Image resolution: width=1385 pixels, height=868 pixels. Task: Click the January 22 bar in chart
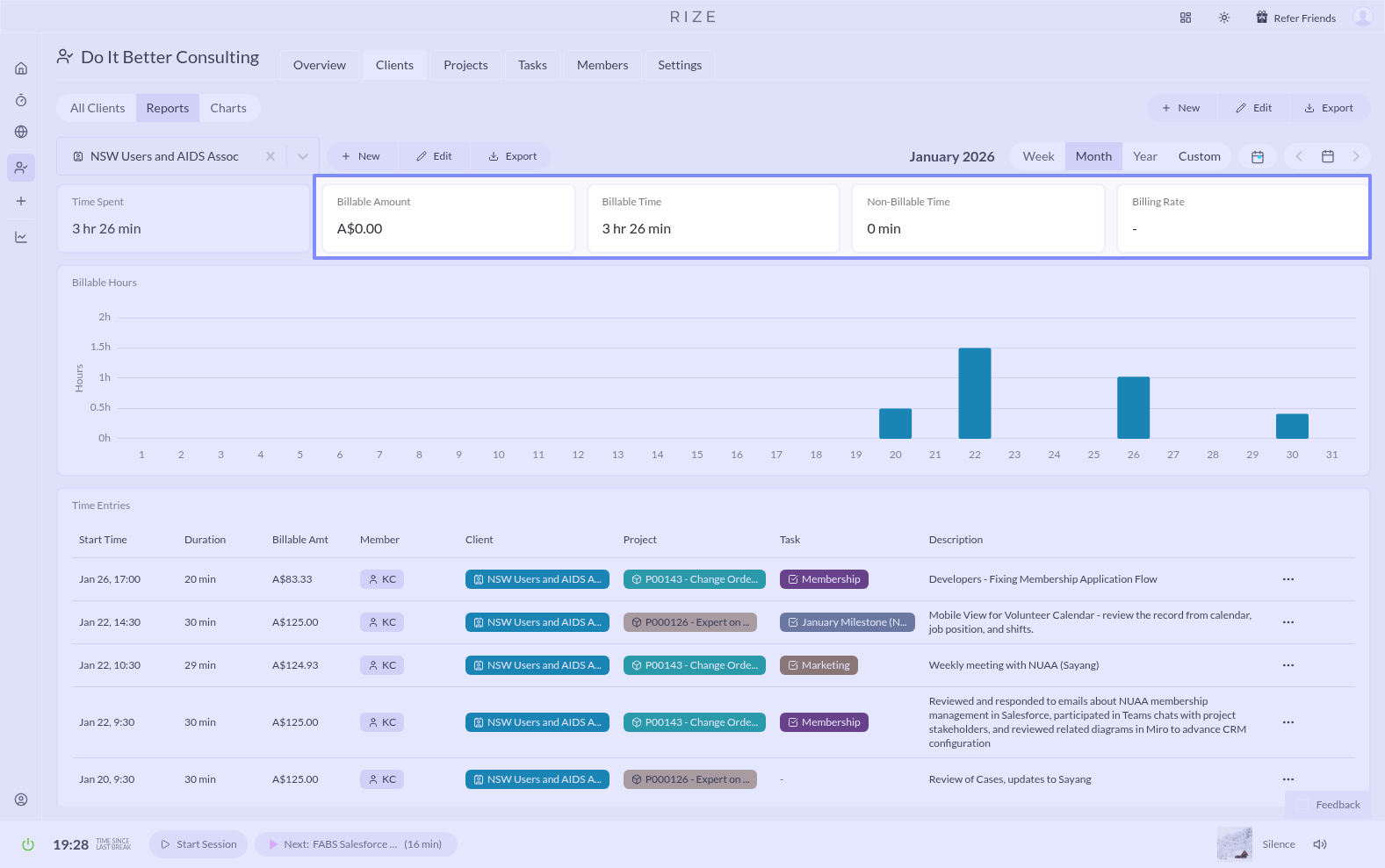(x=974, y=393)
